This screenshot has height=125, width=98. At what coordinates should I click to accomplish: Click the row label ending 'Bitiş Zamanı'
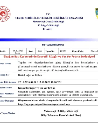tap(8, 82)
